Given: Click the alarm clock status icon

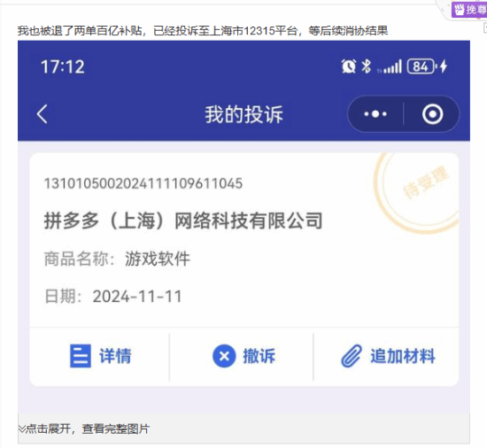Looking at the screenshot, I should tap(349, 66).
